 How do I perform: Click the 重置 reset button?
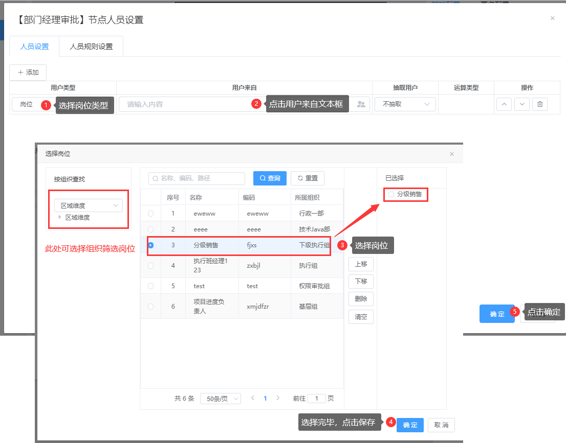(x=308, y=178)
